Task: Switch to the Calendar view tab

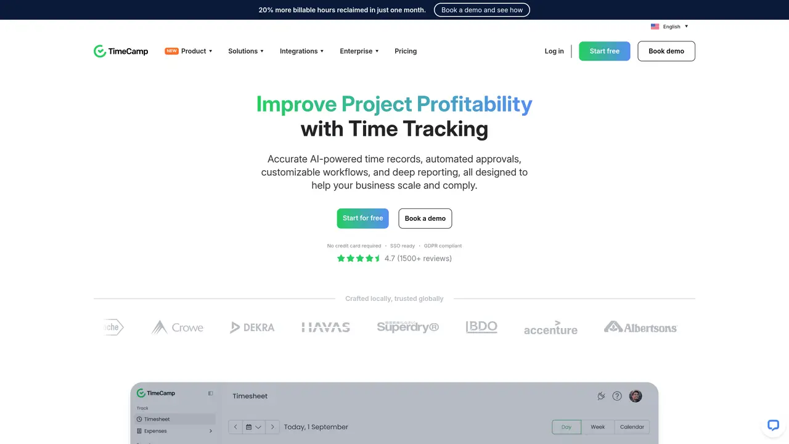Action: (x=632, y=427)
